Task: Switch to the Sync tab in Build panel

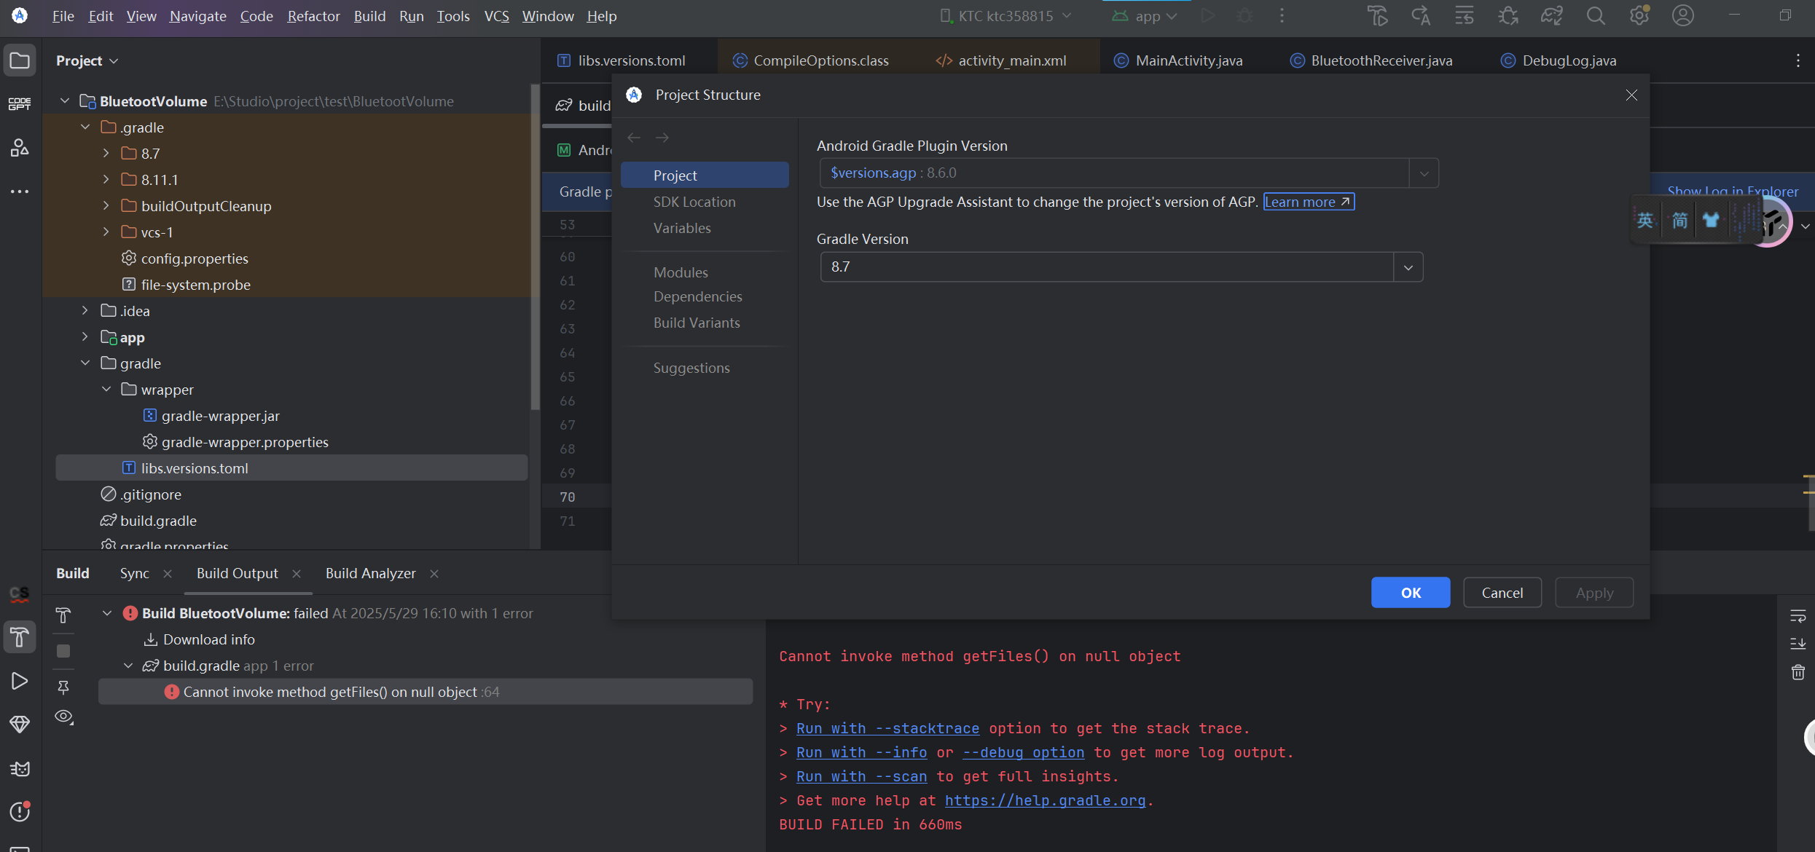Action: [x=135, y=573]
